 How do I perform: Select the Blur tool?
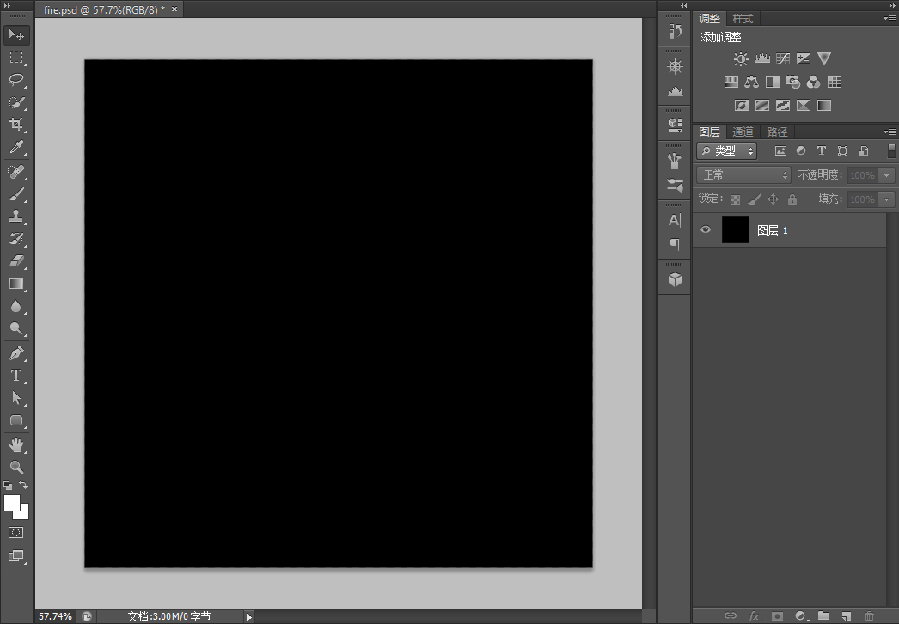pos(16,306)
